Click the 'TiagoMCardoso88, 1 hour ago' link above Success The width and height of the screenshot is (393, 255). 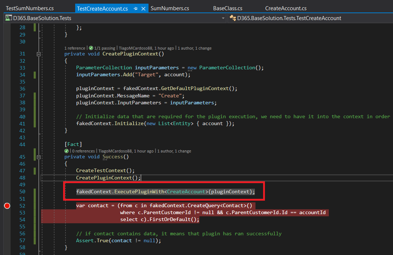point(126,151)
